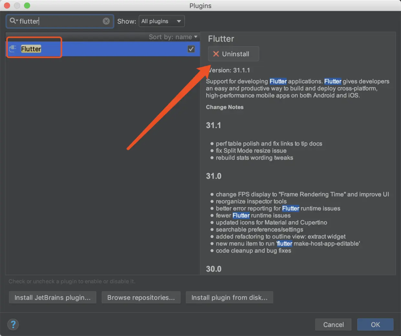Click 'fix Split Mode resize issue' note
The height and width of the screenshot is (336, 401).
[x=251, y=151]
